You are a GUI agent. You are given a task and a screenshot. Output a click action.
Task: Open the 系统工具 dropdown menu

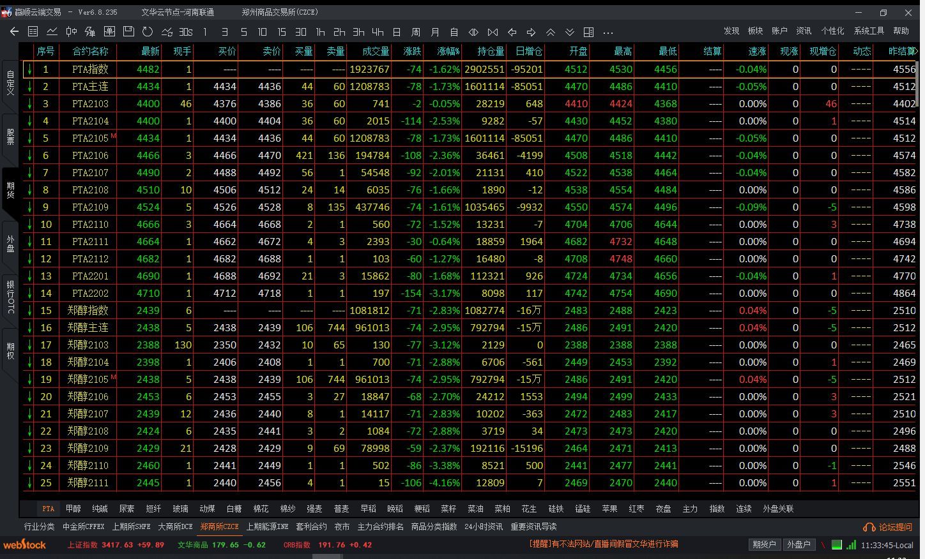click(x=869, y=31)
